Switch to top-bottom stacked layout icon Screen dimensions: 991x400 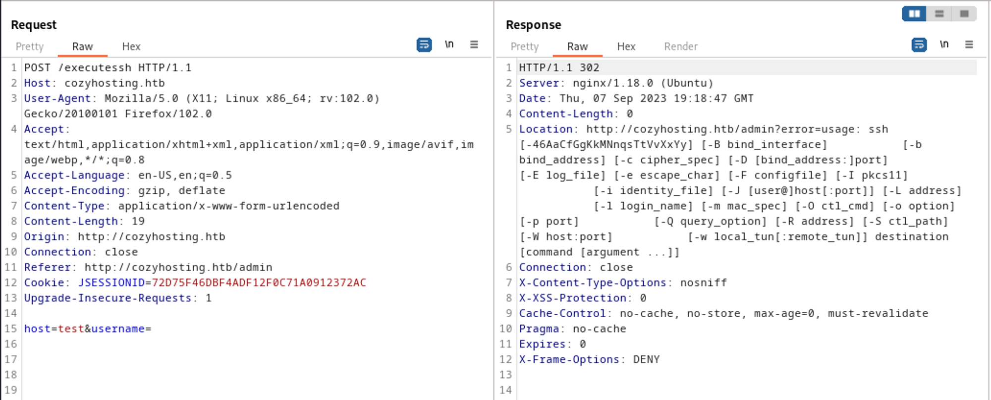point(939,14)
